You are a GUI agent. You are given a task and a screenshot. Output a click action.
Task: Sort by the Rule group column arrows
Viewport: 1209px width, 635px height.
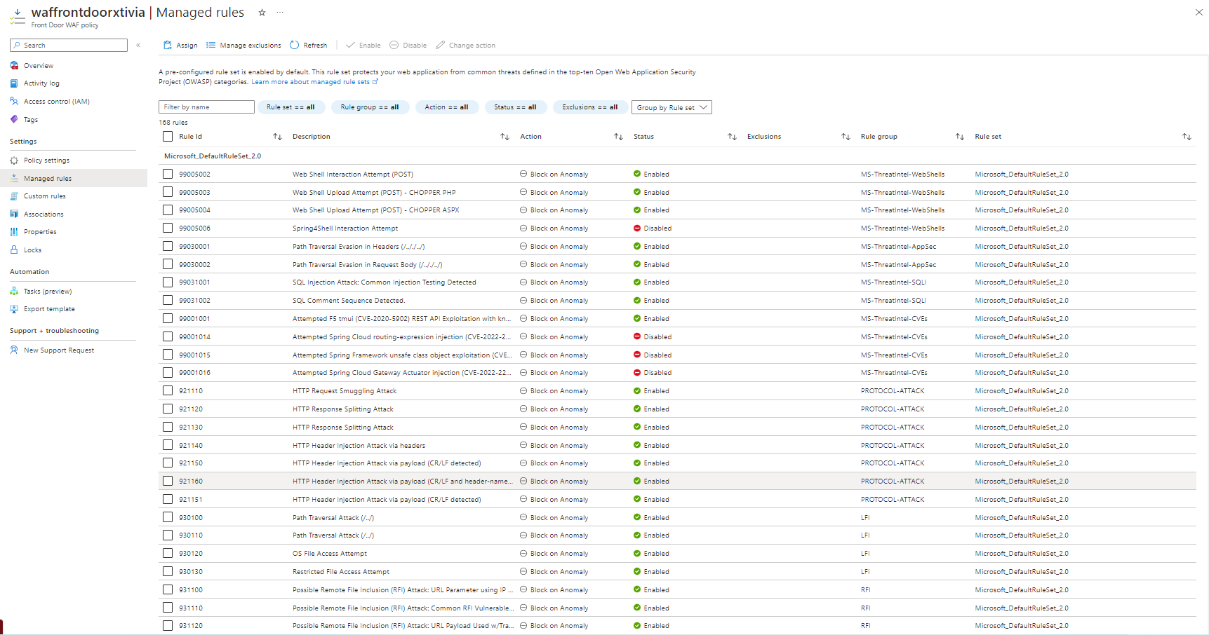pos(959,137)
